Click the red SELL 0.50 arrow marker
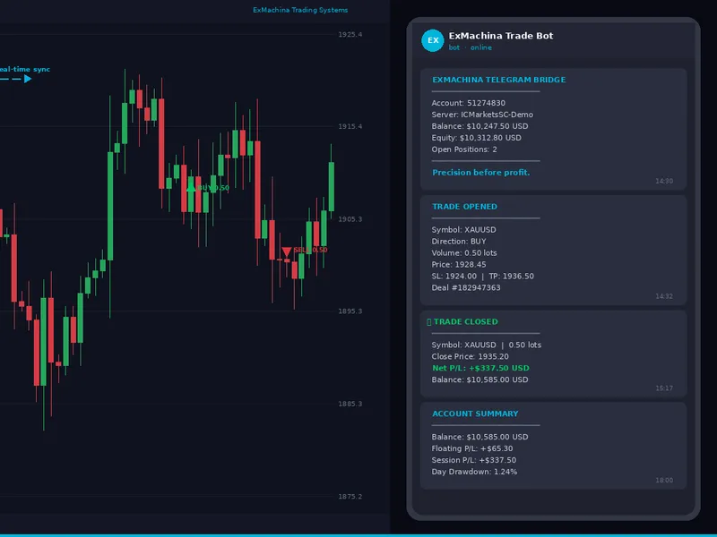The image size is (717, 537). (287, 251)
